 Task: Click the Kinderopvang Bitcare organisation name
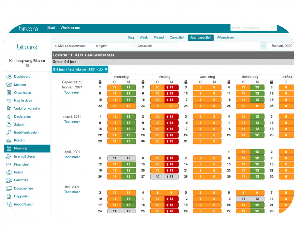(27, 61)
